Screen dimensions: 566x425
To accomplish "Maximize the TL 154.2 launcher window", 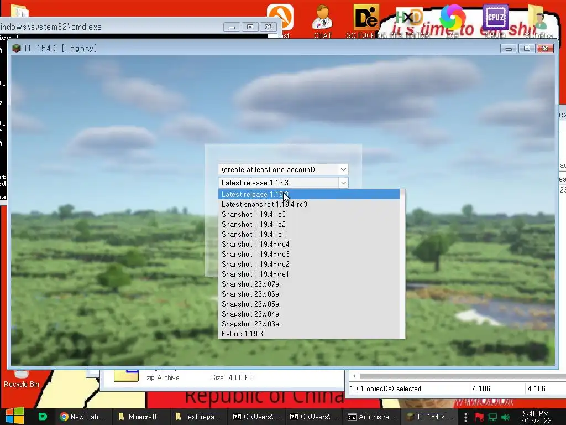I will 527,49.
